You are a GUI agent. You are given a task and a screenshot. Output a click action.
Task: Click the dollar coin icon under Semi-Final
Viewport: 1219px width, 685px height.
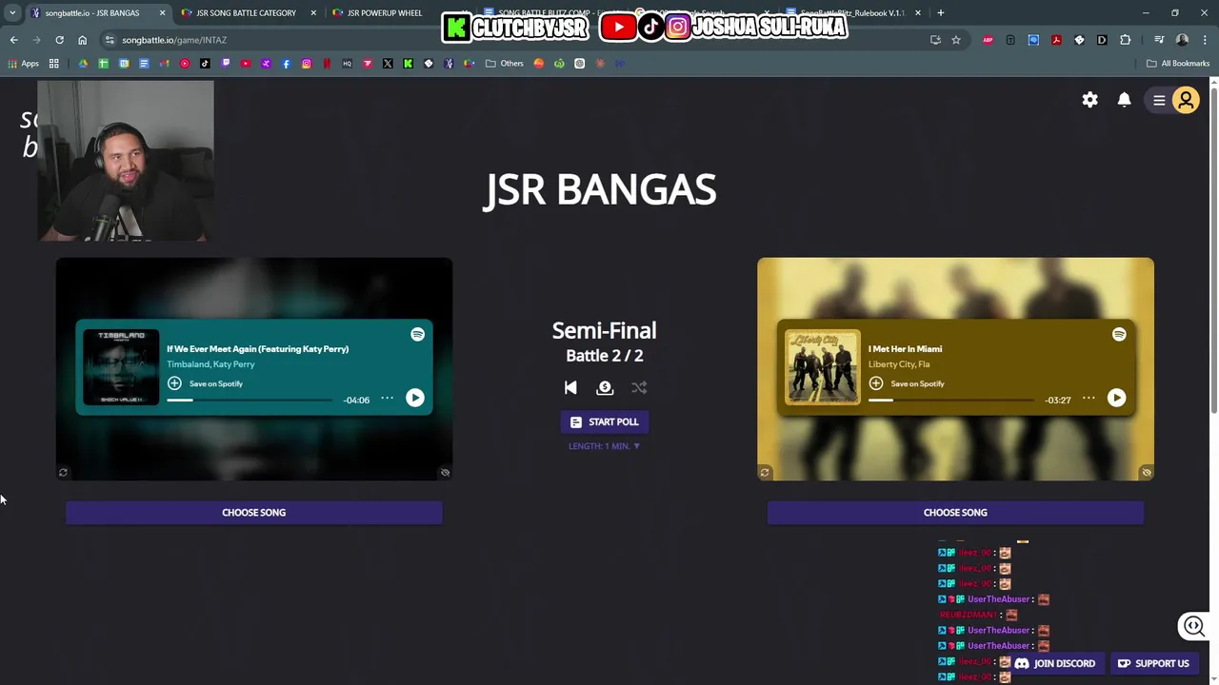click(x=605, y=387)
